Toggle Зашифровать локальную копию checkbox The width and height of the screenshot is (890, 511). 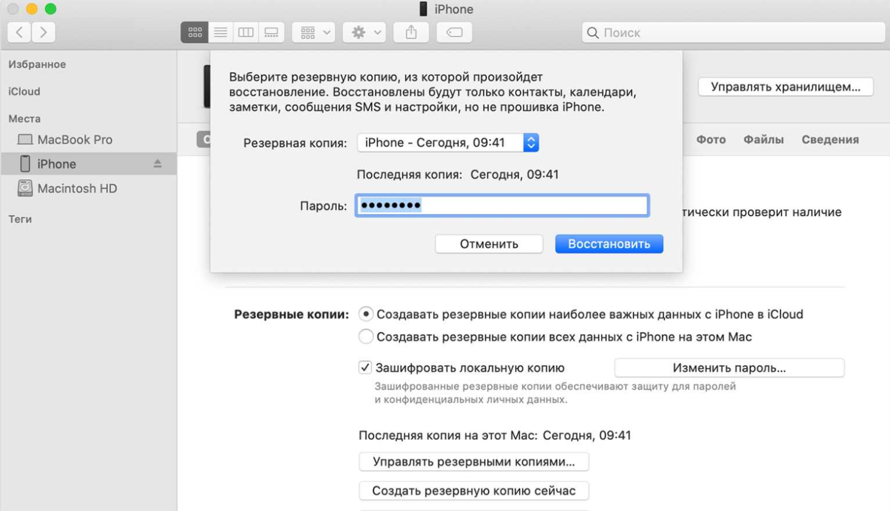pos(365,368)
